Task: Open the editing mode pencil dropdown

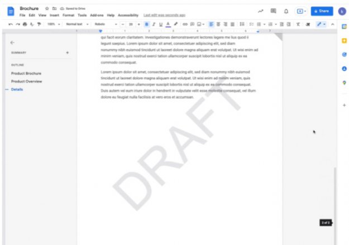Action: pos(321,24)
